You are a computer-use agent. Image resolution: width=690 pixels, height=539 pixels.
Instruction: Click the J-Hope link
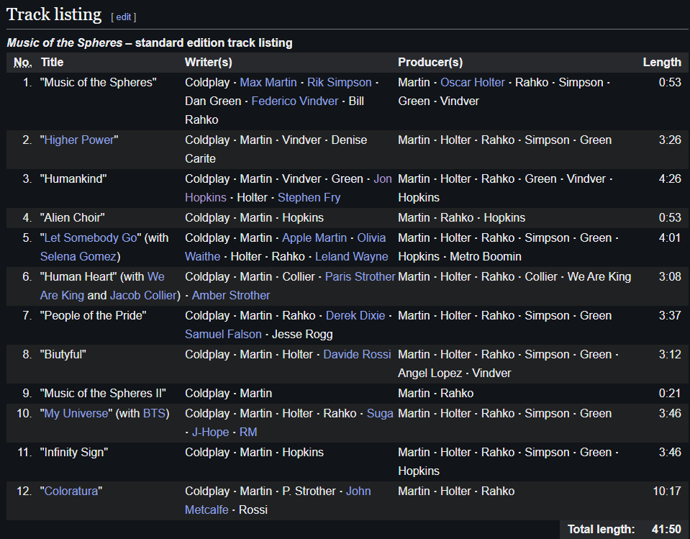click(210, 432)
